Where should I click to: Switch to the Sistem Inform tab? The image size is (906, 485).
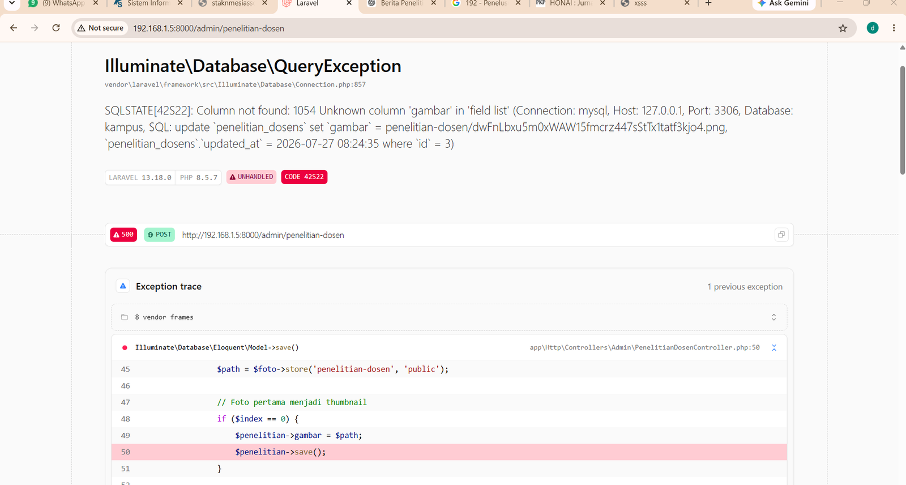click(x=148, y=3)
